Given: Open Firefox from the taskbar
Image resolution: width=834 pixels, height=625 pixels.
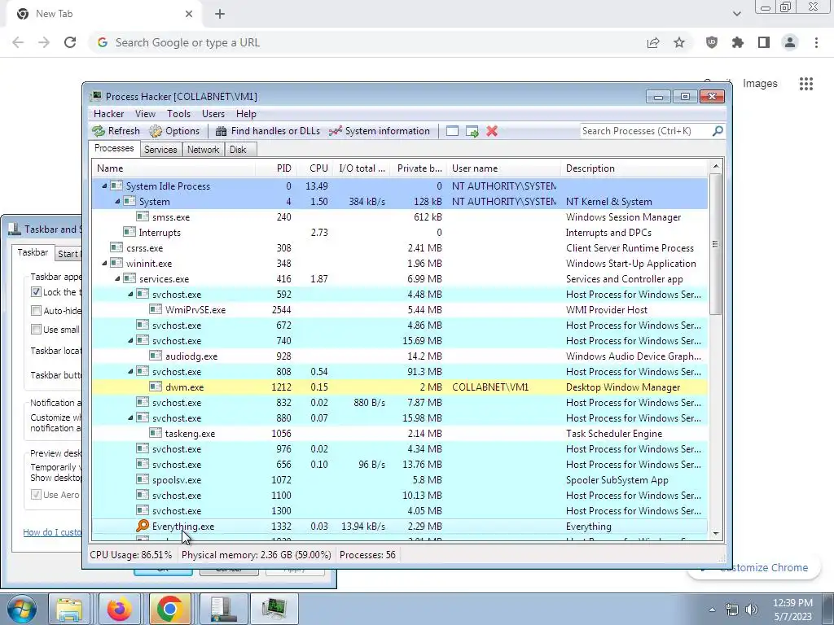Looking at the screenshot, I should [119, 609].
